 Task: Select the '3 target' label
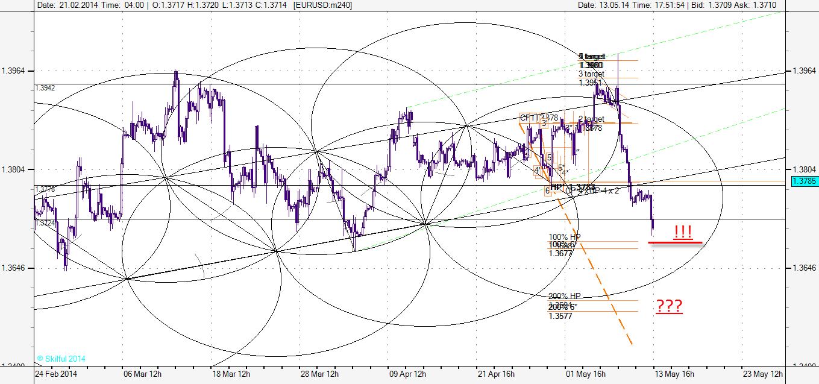tap(591, 74)
